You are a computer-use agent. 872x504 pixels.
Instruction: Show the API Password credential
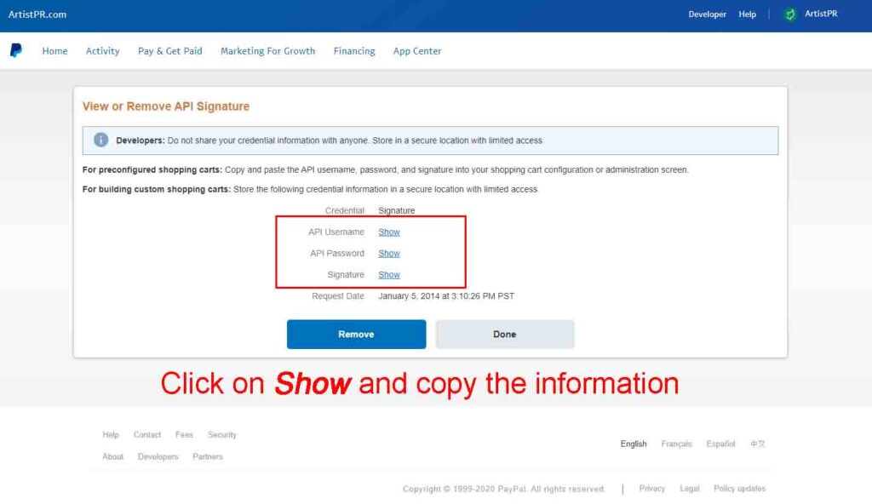[x=388, y=253]
